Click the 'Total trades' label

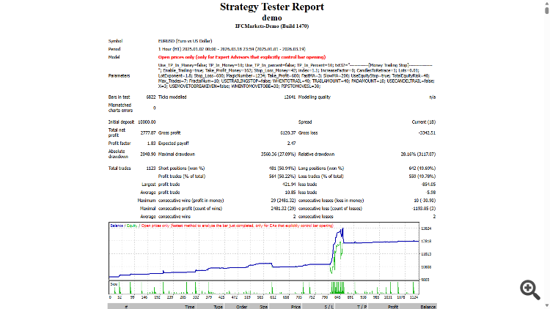tap(120, 168)
